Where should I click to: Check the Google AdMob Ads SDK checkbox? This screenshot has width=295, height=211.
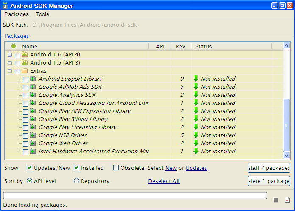pyautogui.click(x=25, y=87)
